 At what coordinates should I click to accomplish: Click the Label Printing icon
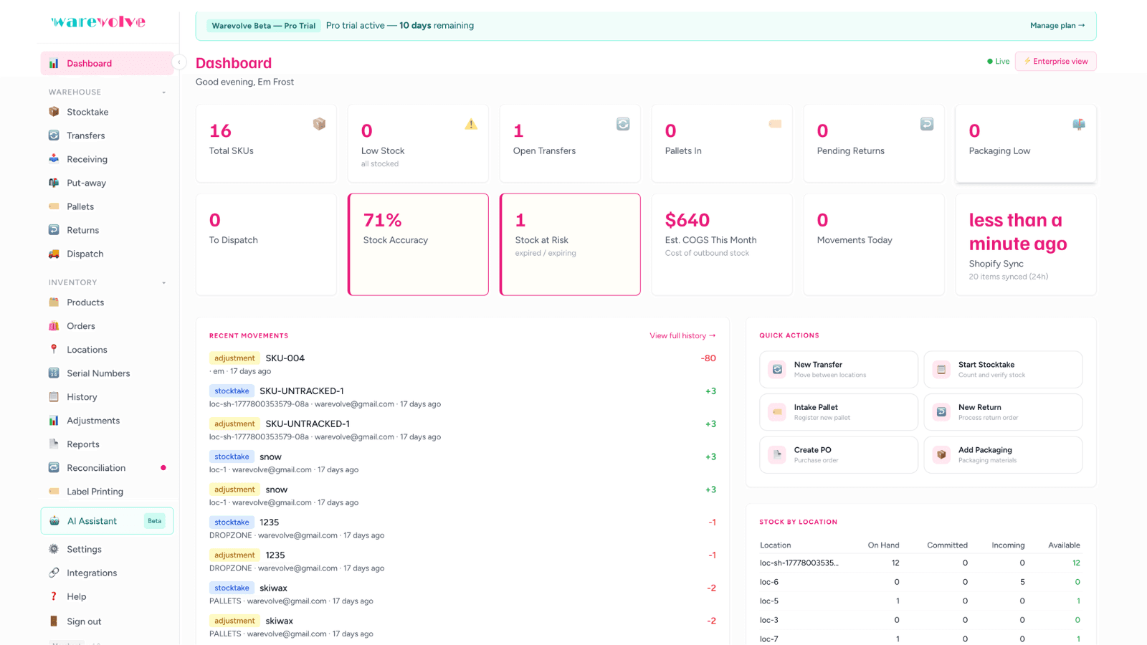[x=54, y=492]
